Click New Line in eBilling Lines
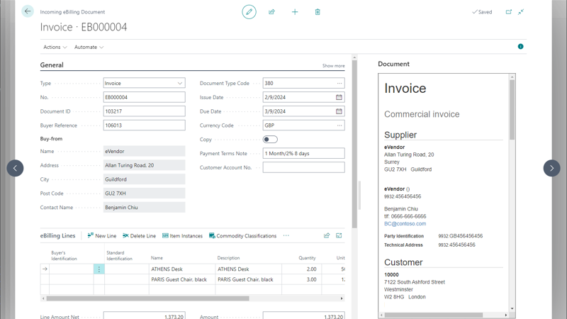 tap(101, 236)
